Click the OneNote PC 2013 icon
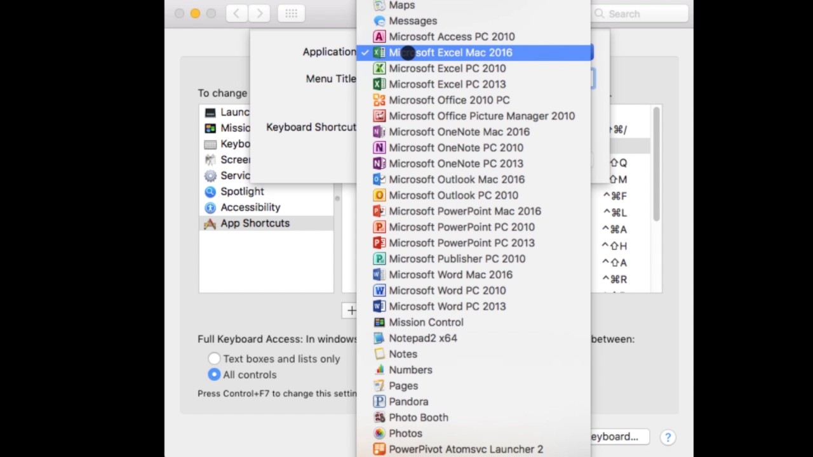 tap(379, 164)
